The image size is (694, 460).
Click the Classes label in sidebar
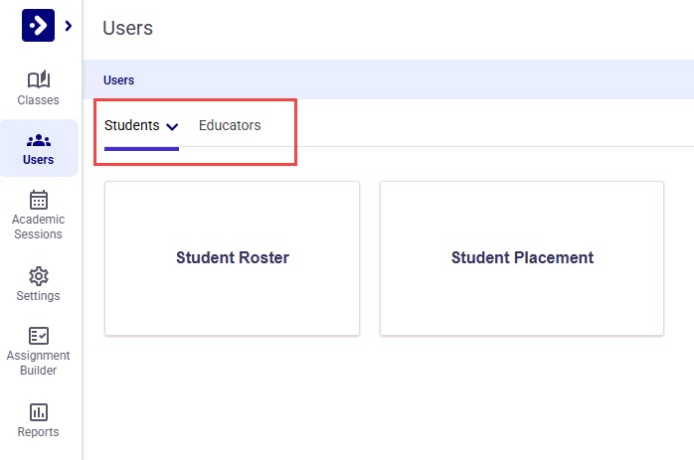[x=38, y=100]
